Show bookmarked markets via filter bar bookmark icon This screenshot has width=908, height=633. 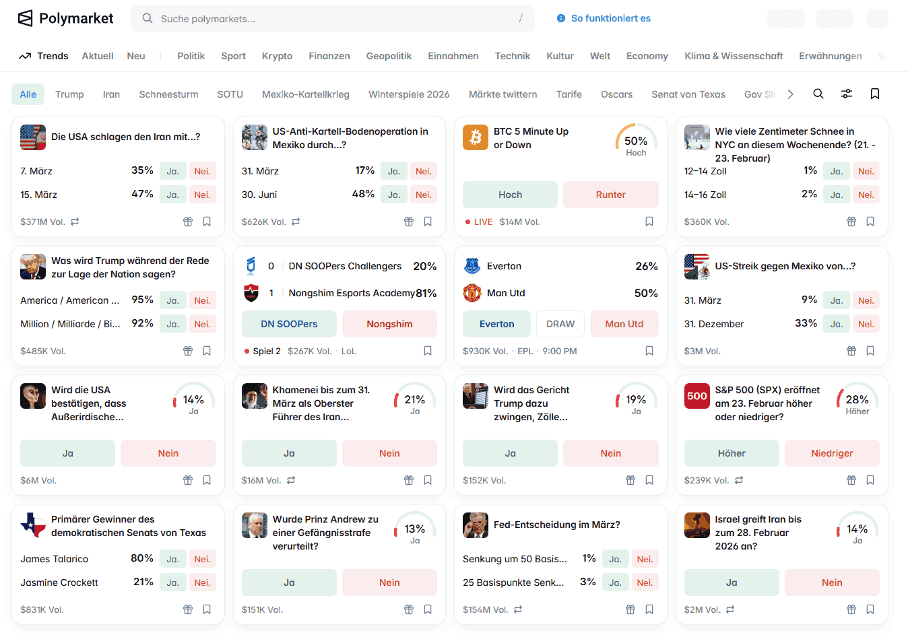[875, 94]
